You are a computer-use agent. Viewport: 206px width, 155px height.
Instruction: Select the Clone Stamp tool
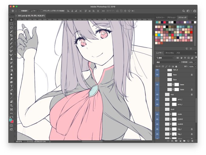click(x=12, y=59)
